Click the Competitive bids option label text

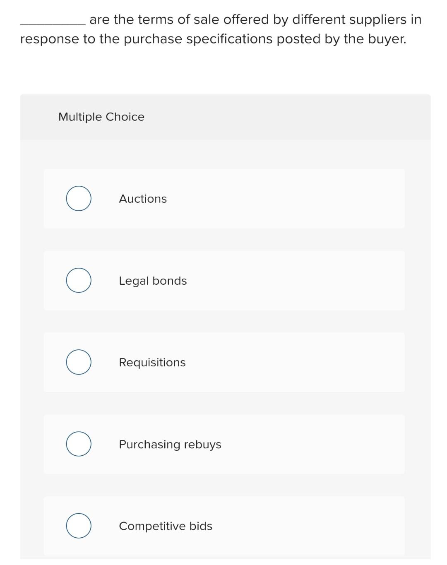(166, 526)
